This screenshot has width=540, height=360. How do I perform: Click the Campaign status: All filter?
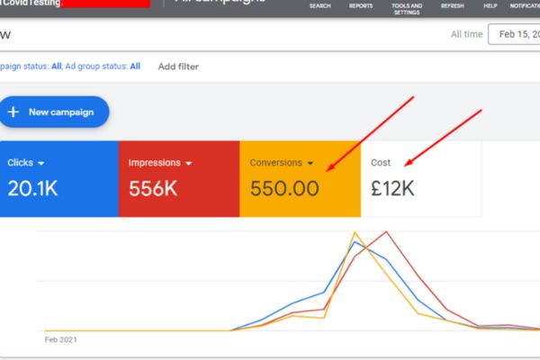(27, 66)
